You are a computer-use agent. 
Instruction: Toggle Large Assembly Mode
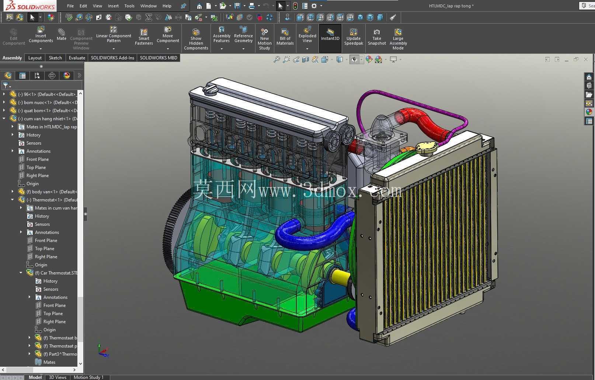pos(398,39)
